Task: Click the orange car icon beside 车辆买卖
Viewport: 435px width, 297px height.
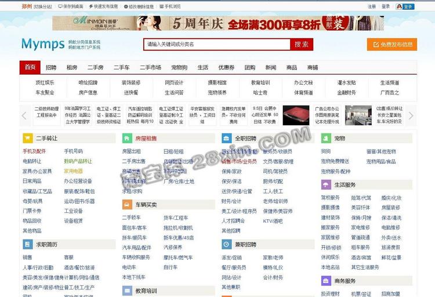Action: [x=127, y=205]
